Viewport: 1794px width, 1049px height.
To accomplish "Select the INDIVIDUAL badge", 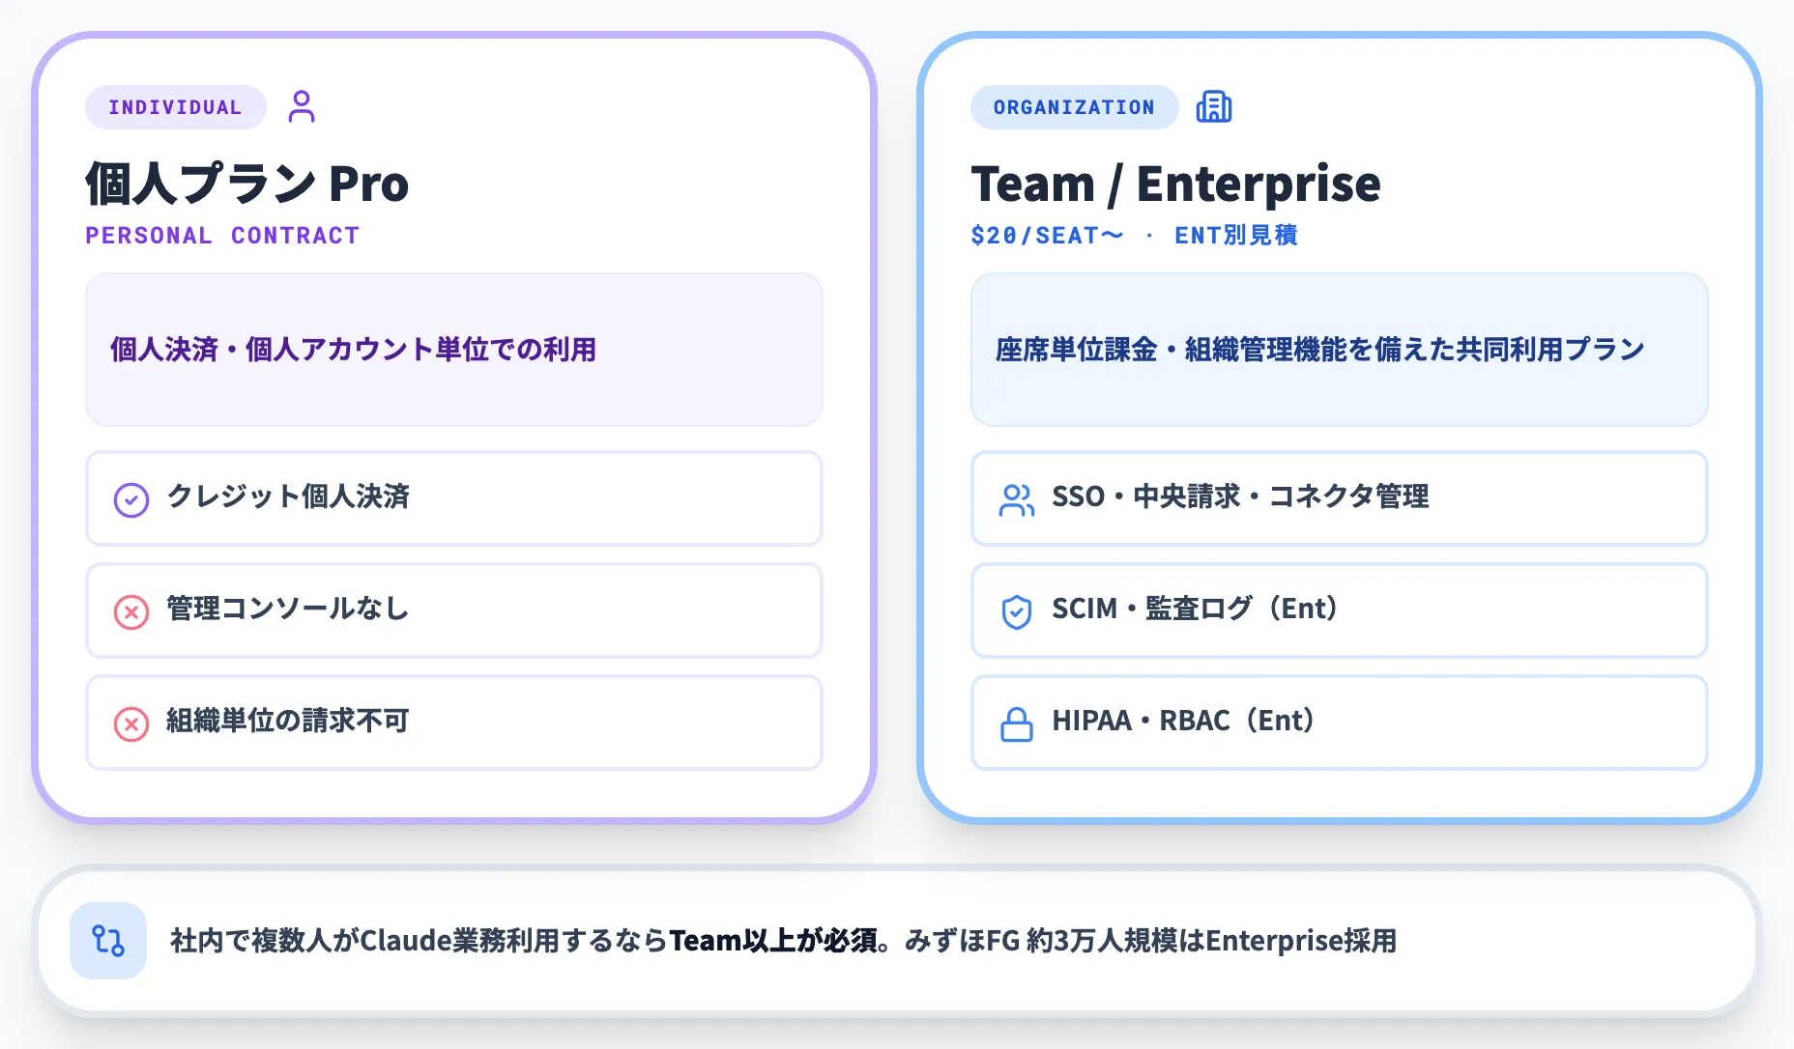I will pos(175,107).
